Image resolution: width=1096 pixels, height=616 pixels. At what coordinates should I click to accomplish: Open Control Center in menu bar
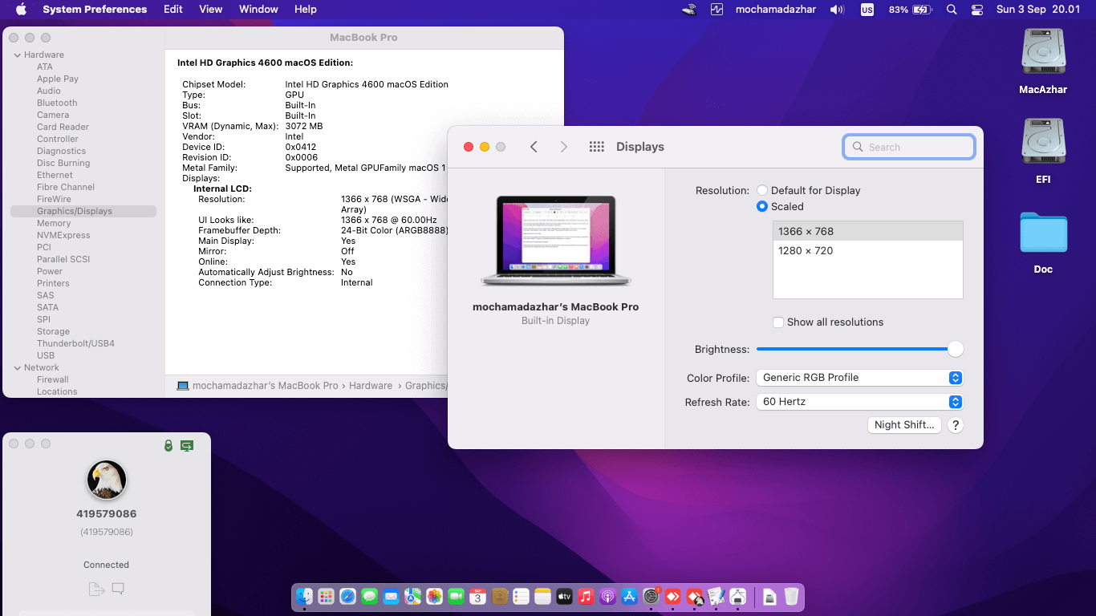pos(977,10)
